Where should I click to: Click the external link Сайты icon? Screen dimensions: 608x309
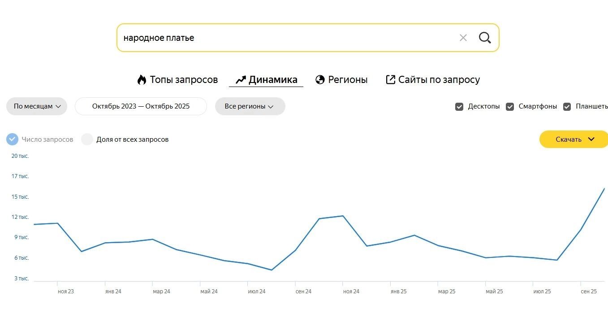390,80
